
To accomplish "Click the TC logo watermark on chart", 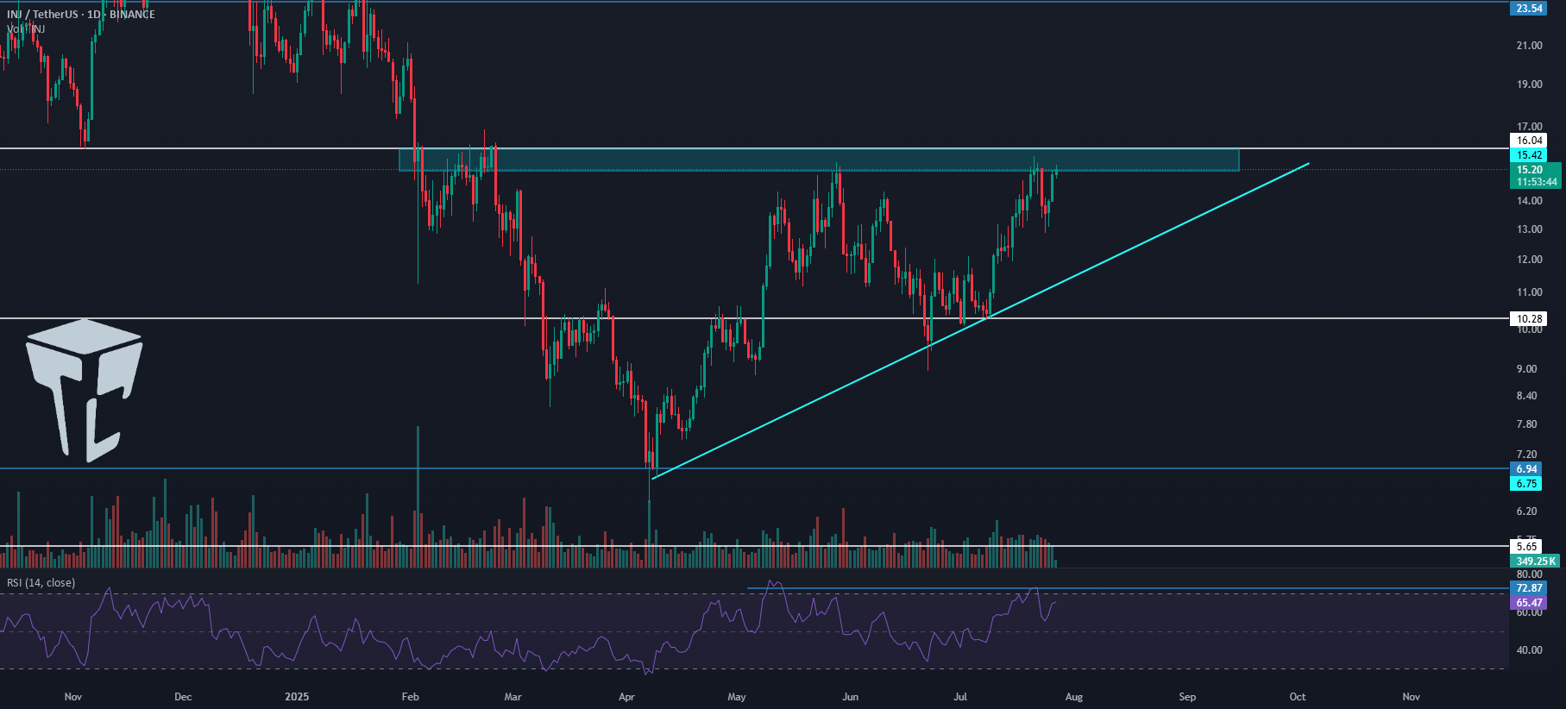I will point(84,390).
